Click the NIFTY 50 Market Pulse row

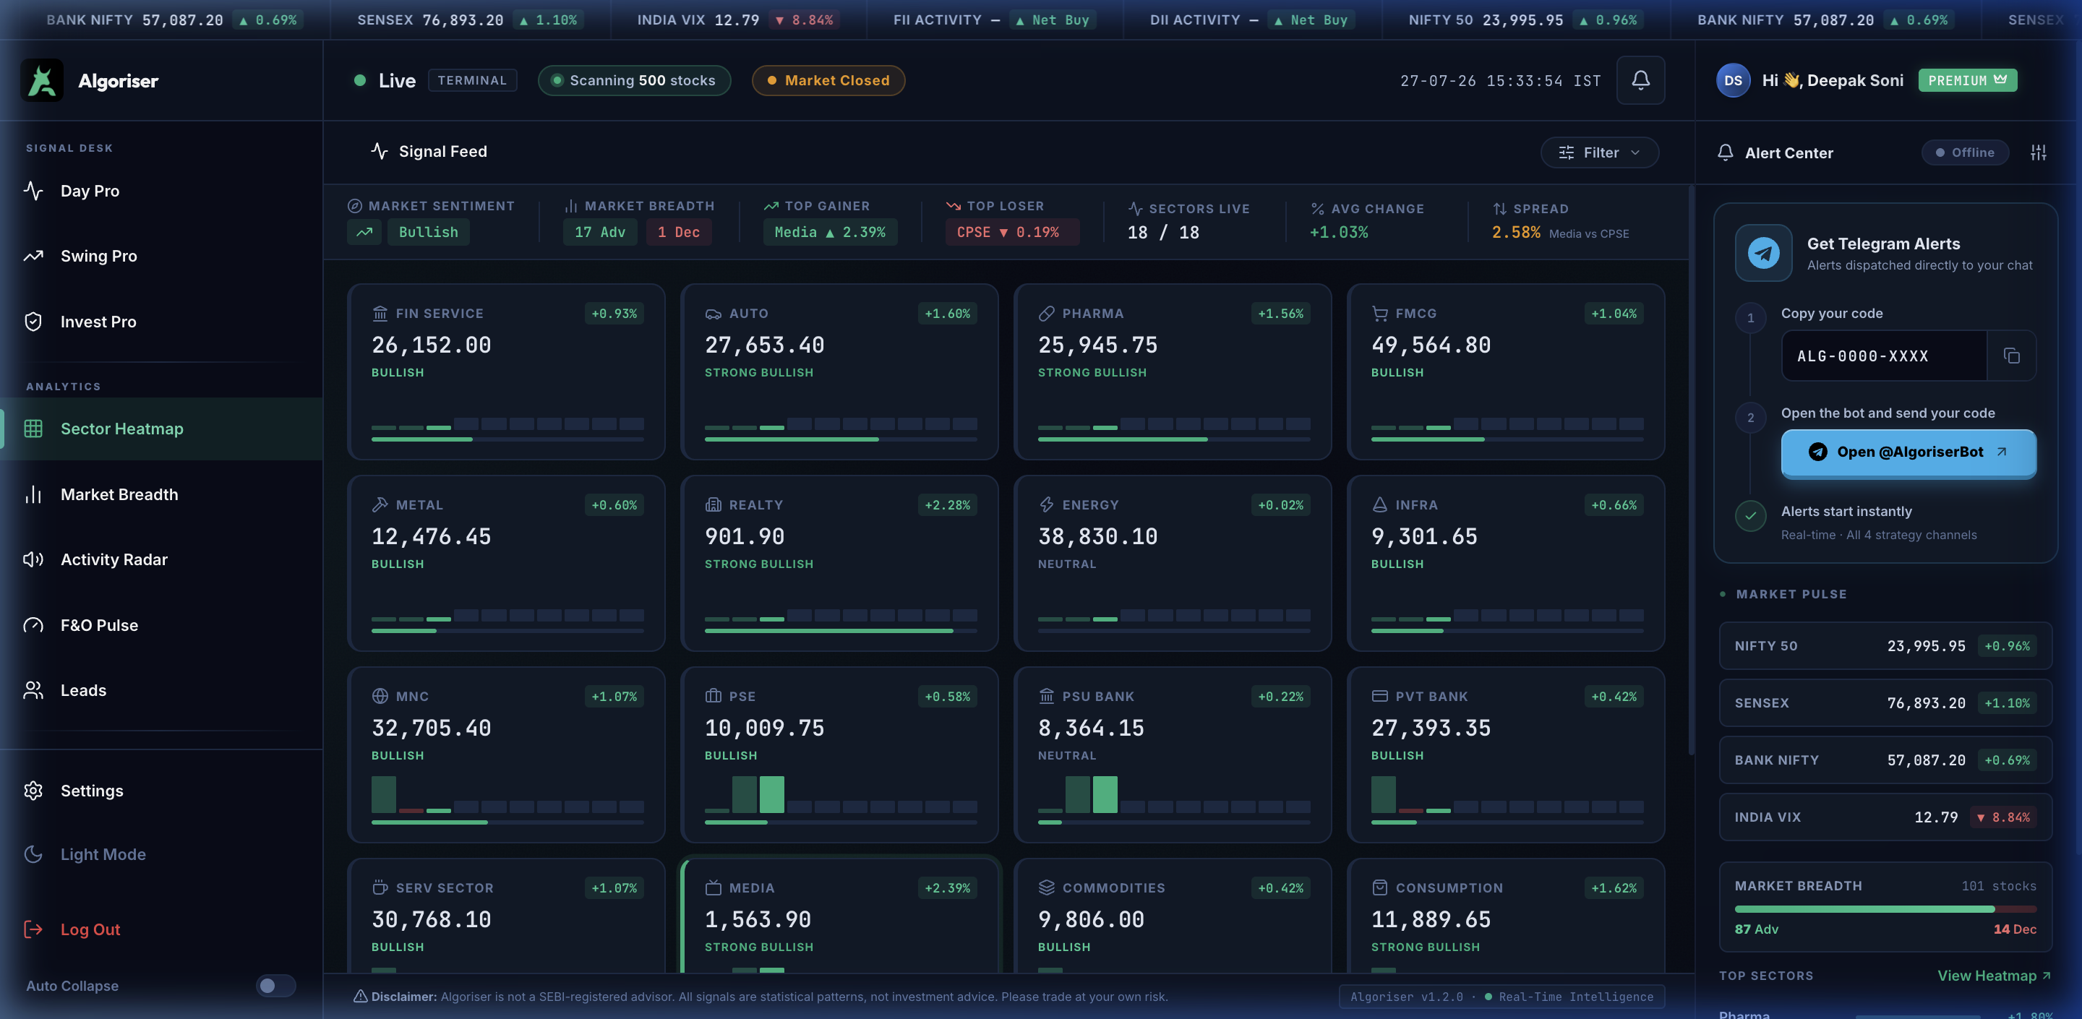1885,647
